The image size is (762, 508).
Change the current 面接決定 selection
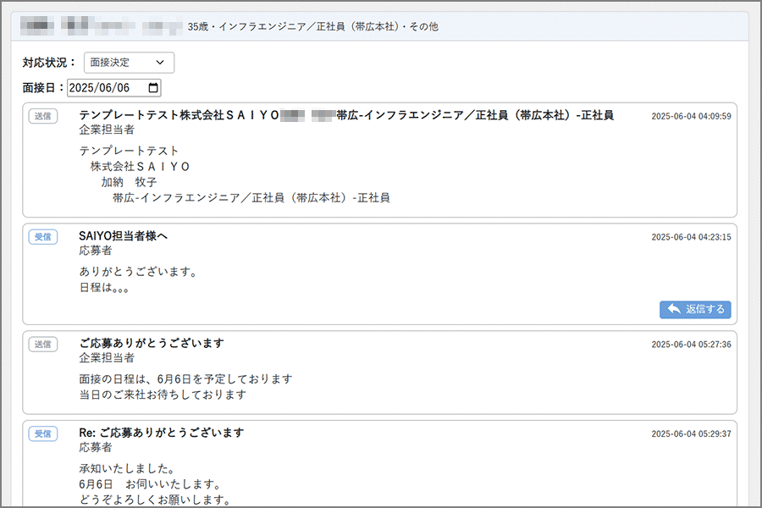click(129, 62)
